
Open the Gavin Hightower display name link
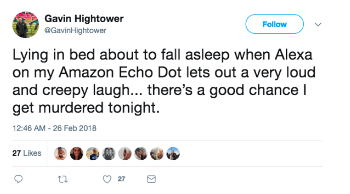tap(84, 19)
